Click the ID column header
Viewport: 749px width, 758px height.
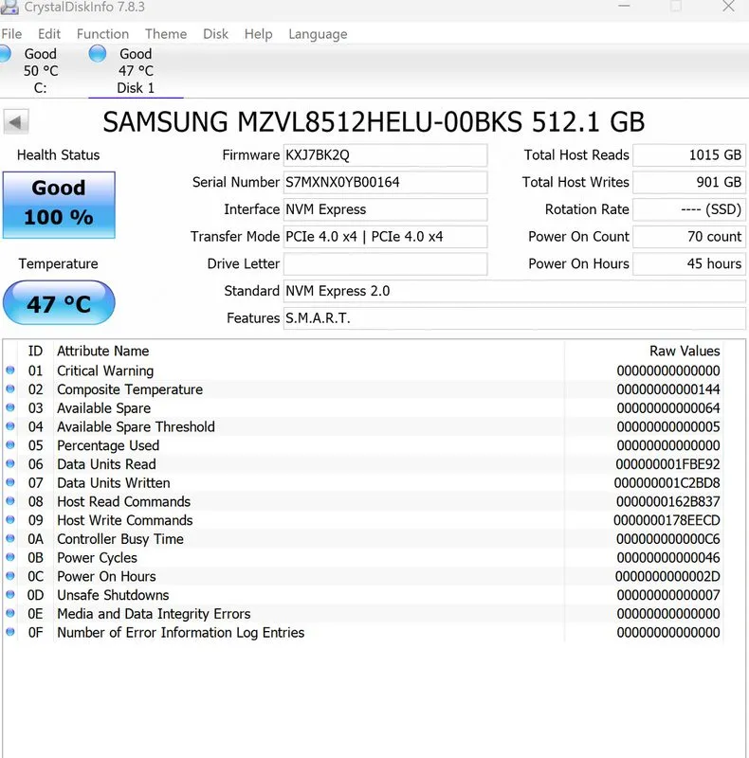point(35,351)
